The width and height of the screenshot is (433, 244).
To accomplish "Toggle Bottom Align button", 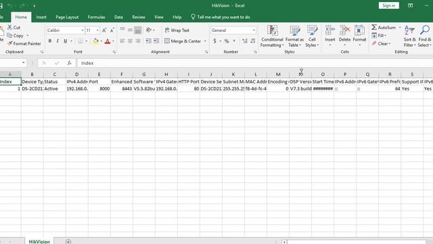I will click(138, 30).
